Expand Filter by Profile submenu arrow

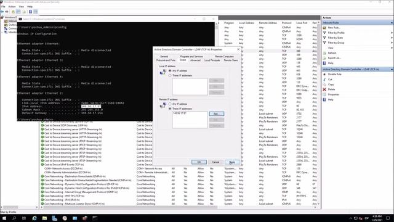click(392, 33)
